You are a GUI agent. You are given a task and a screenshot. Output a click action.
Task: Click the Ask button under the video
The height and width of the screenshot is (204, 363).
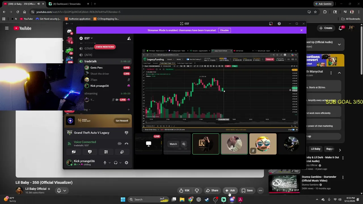(x=230, y=190)
